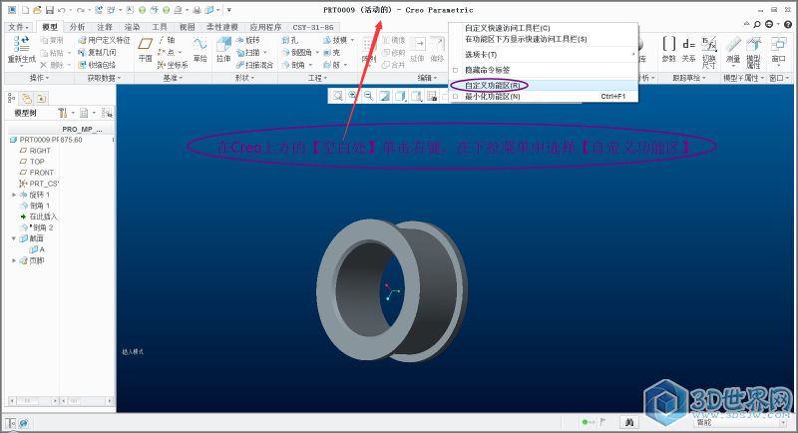
Task: Open the 基准 group dropdown
Action: [173, 78]
